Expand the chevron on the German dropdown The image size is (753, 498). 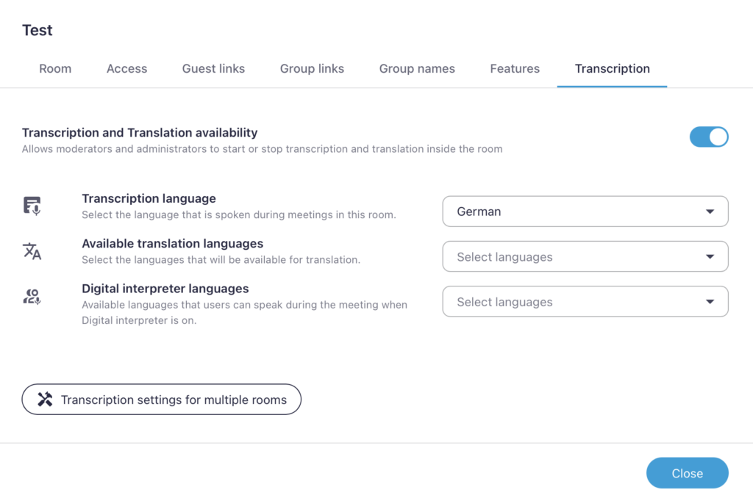click(x=710, y=211)
